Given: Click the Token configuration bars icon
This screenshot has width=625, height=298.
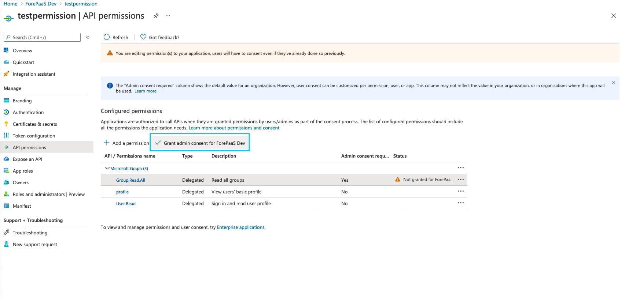Looking at the screenshot, I should coord(6,136).
